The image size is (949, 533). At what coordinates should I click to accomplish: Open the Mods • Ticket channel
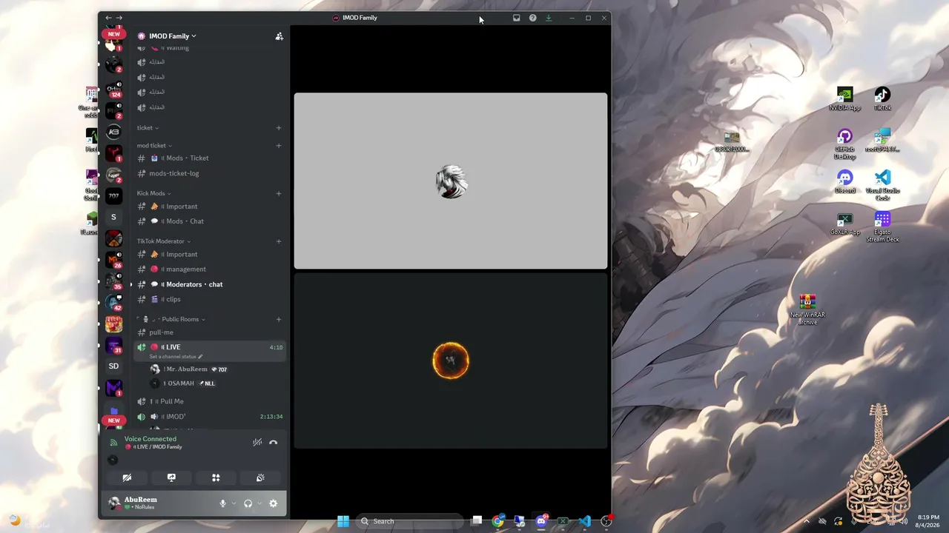tap(210, 158)
